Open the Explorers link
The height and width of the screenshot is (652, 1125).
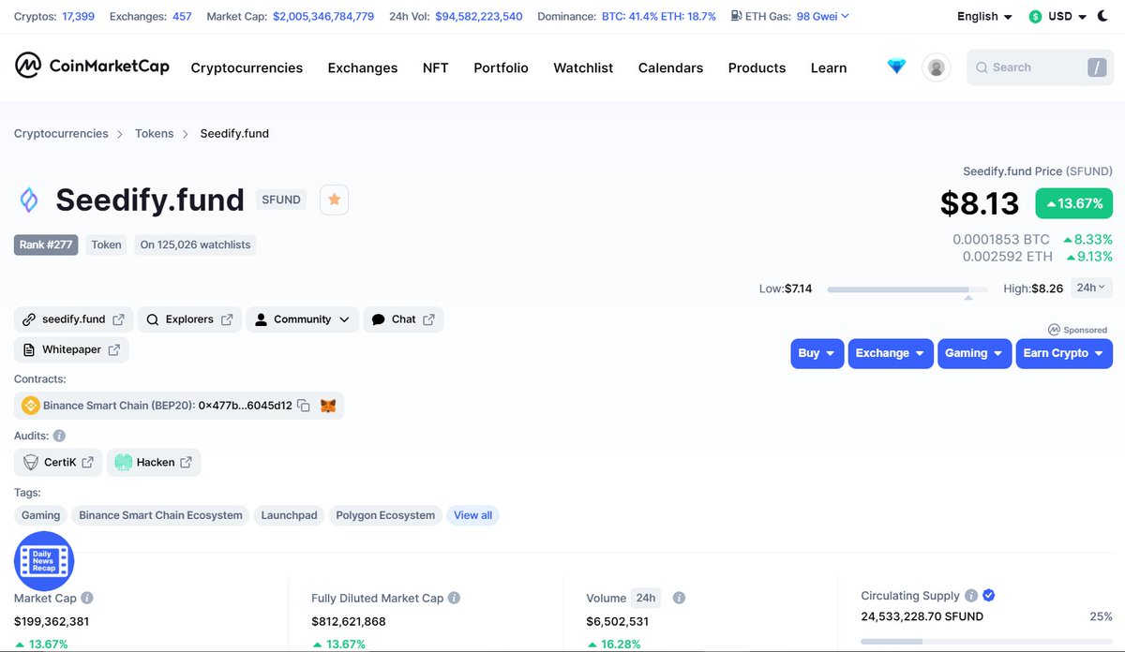(x=189, y=319)
